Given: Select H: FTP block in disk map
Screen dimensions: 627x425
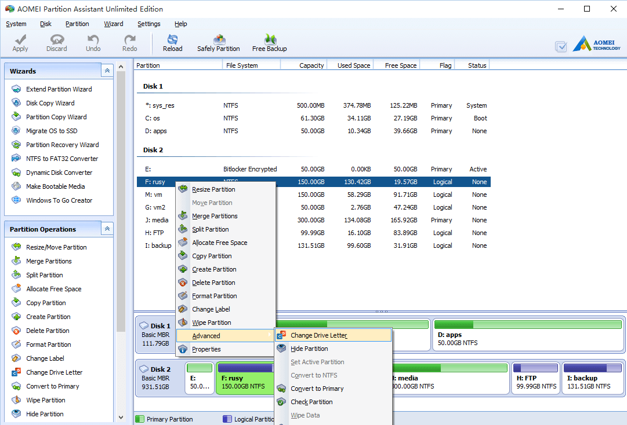Looking at the screenshot, I should (x=535, y=378).
